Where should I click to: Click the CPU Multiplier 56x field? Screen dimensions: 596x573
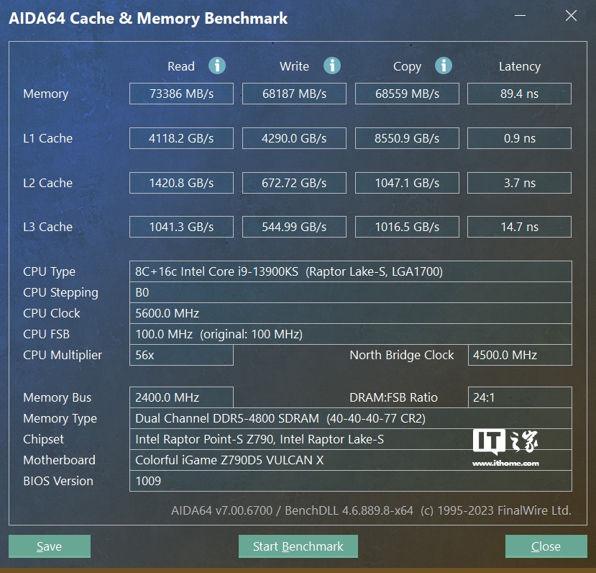point(181,355)
